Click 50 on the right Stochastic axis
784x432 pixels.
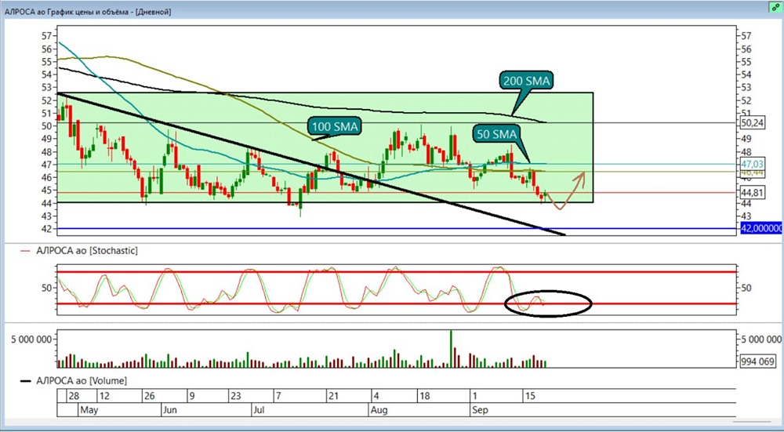click(x=746, y=288)
